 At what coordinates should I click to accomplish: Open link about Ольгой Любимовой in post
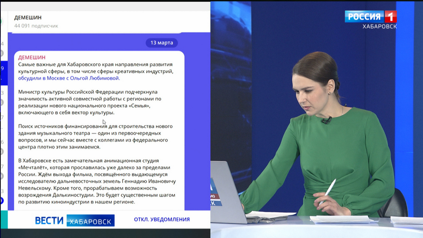coord(69,78)
